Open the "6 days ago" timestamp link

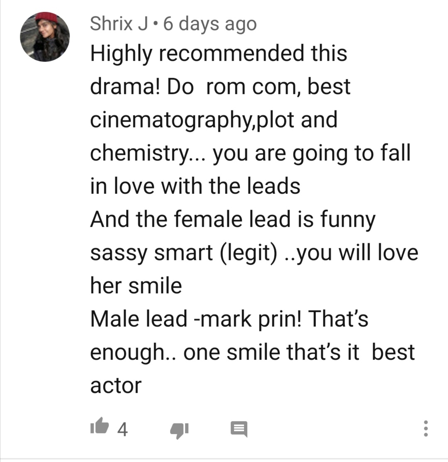click(x=210, y=24)
